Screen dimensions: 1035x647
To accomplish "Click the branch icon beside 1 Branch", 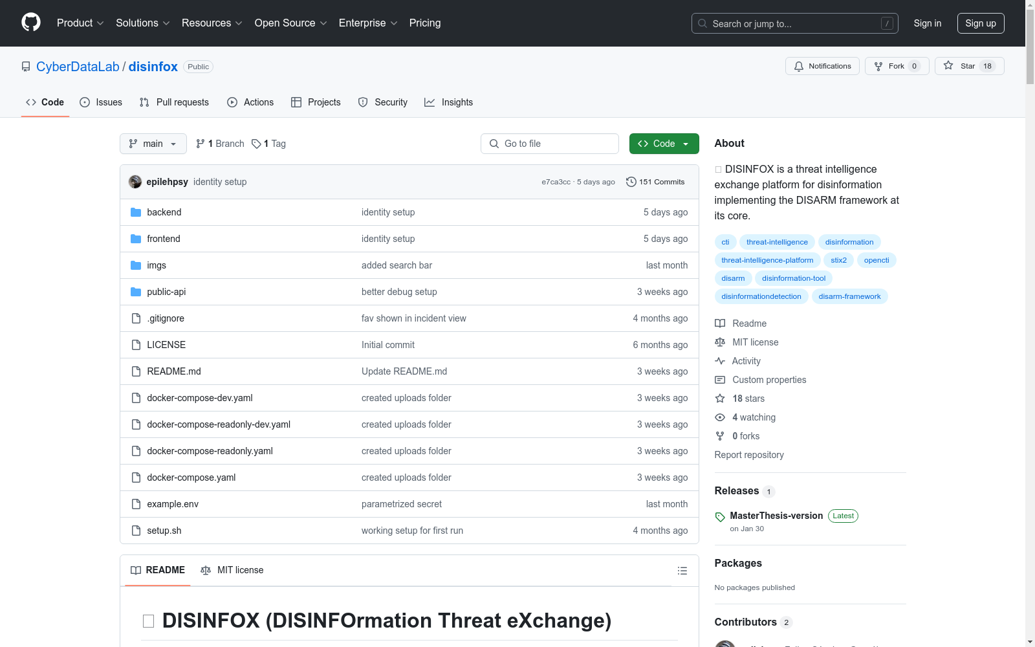I will tap(201, 144).
